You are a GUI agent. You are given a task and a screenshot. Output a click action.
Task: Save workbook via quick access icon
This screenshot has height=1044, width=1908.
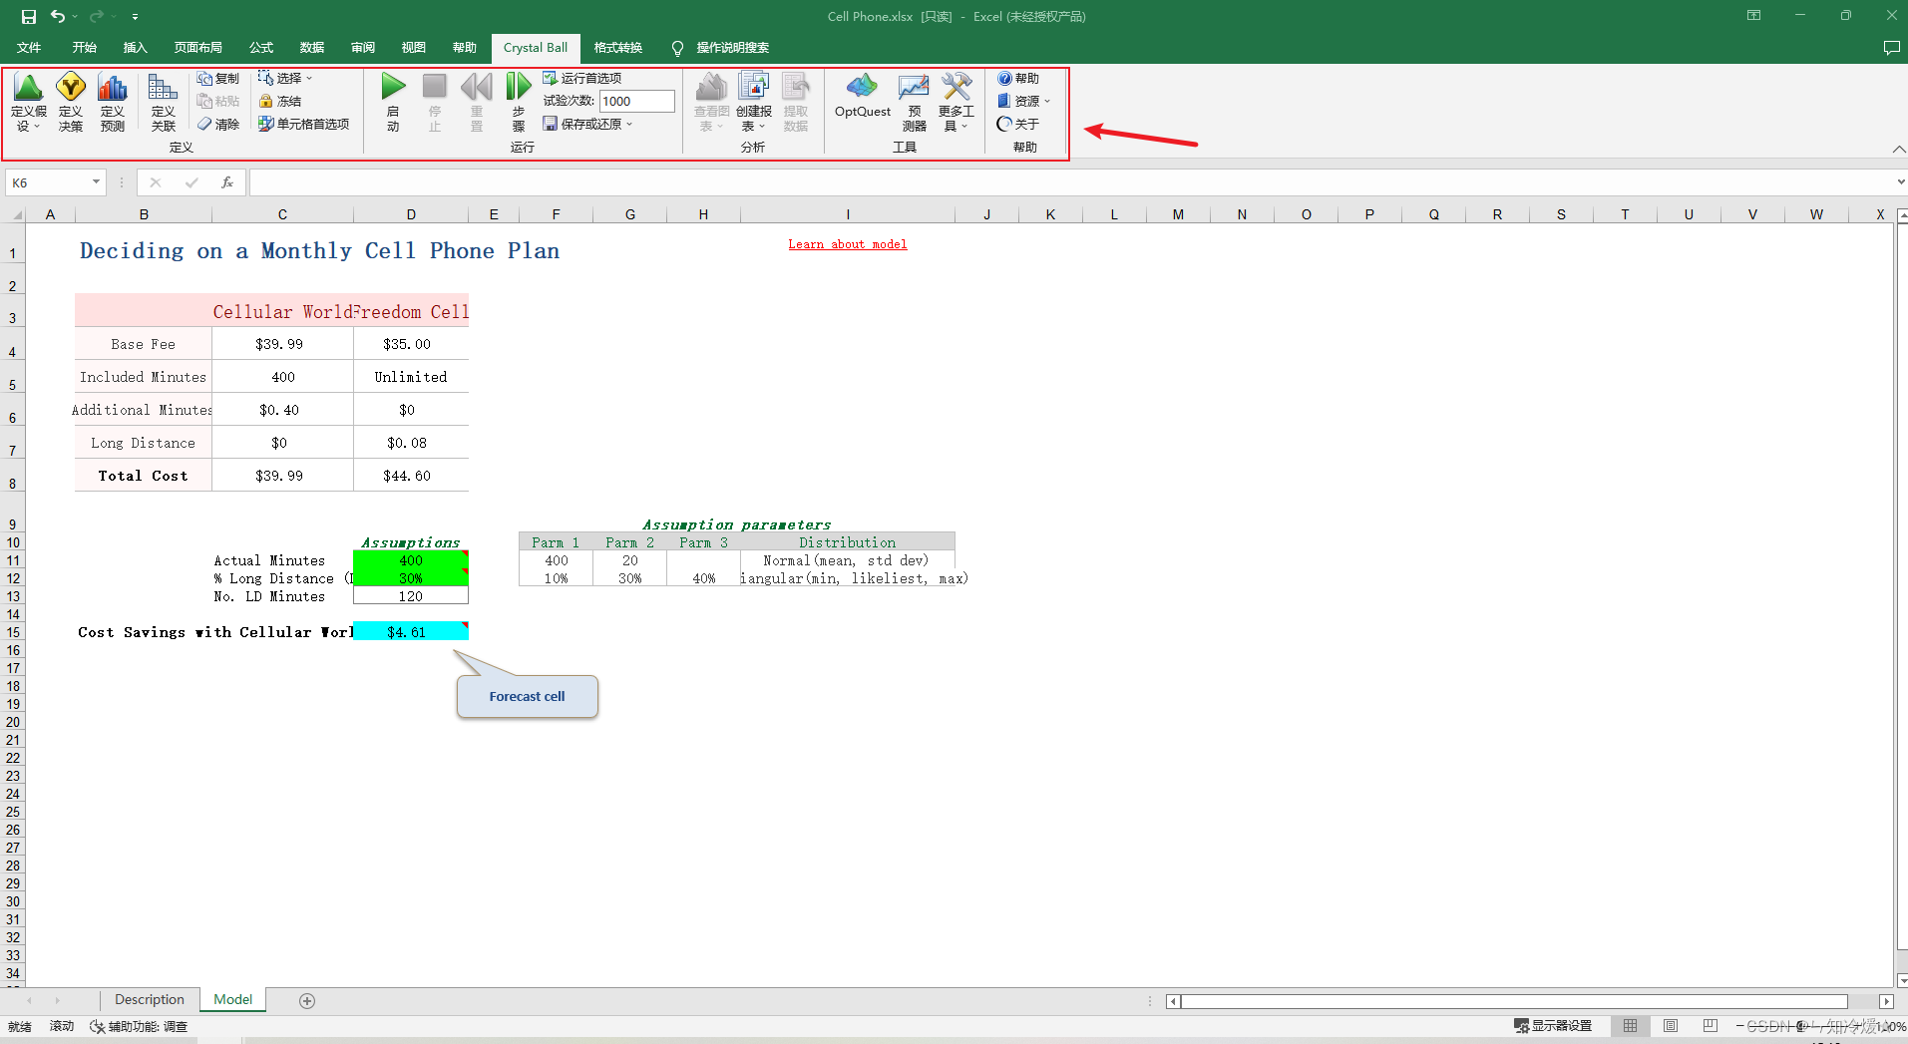point(28,16)
